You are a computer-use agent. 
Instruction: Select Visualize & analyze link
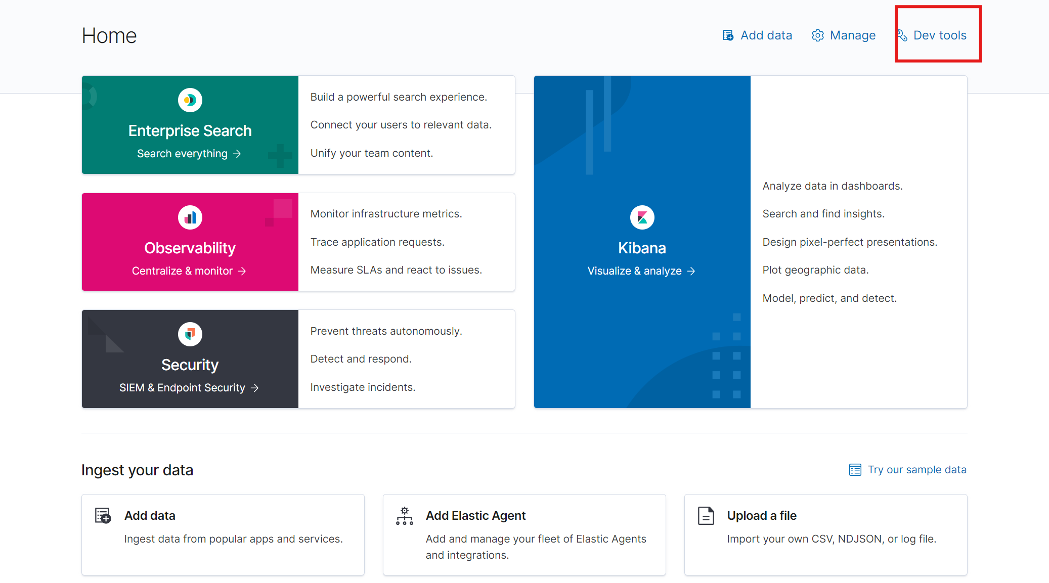(x=635, y=271)
